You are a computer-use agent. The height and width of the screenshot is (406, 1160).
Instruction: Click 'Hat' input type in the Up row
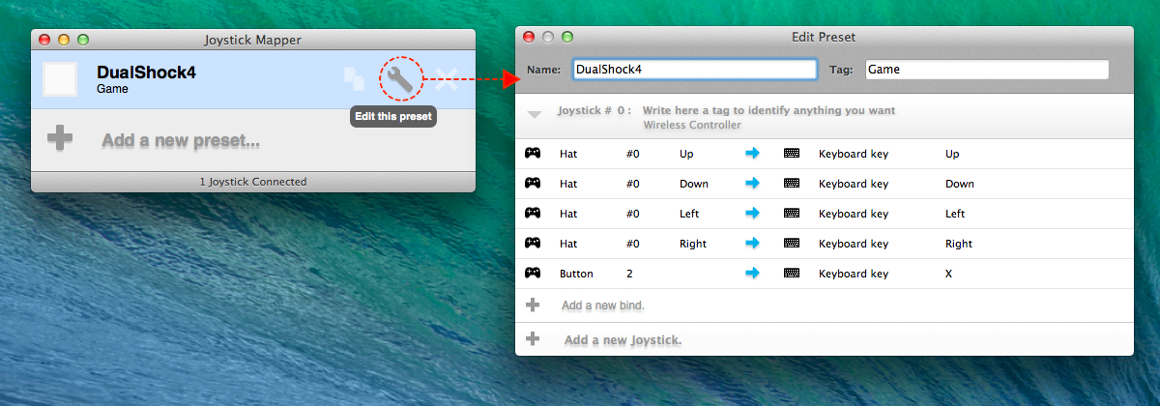pos(568,154)
